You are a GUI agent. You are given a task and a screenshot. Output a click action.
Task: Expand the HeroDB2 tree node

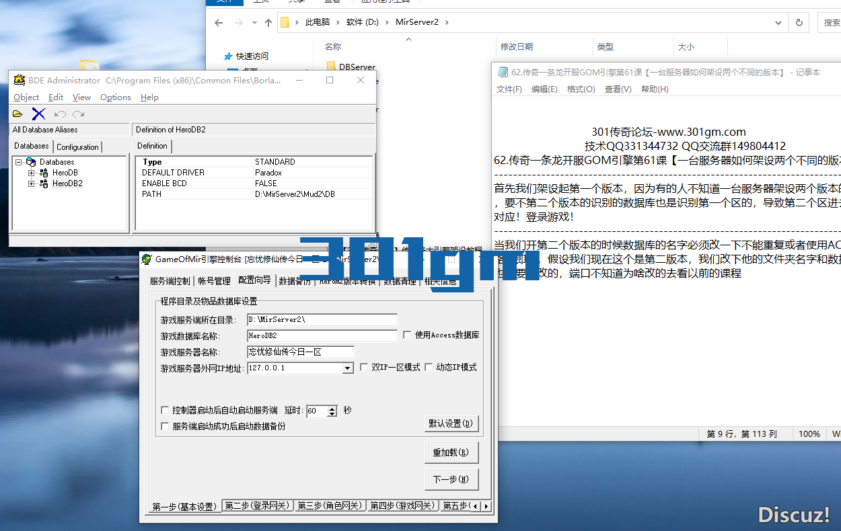coord(32,183)
